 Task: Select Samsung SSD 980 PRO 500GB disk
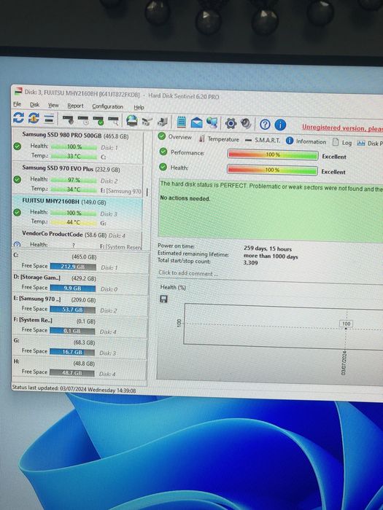tap(77, 146)
